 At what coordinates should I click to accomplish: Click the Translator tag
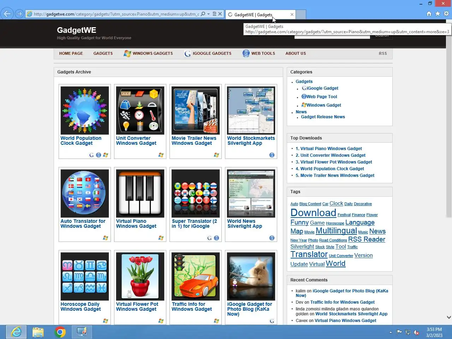coord(309,254)
